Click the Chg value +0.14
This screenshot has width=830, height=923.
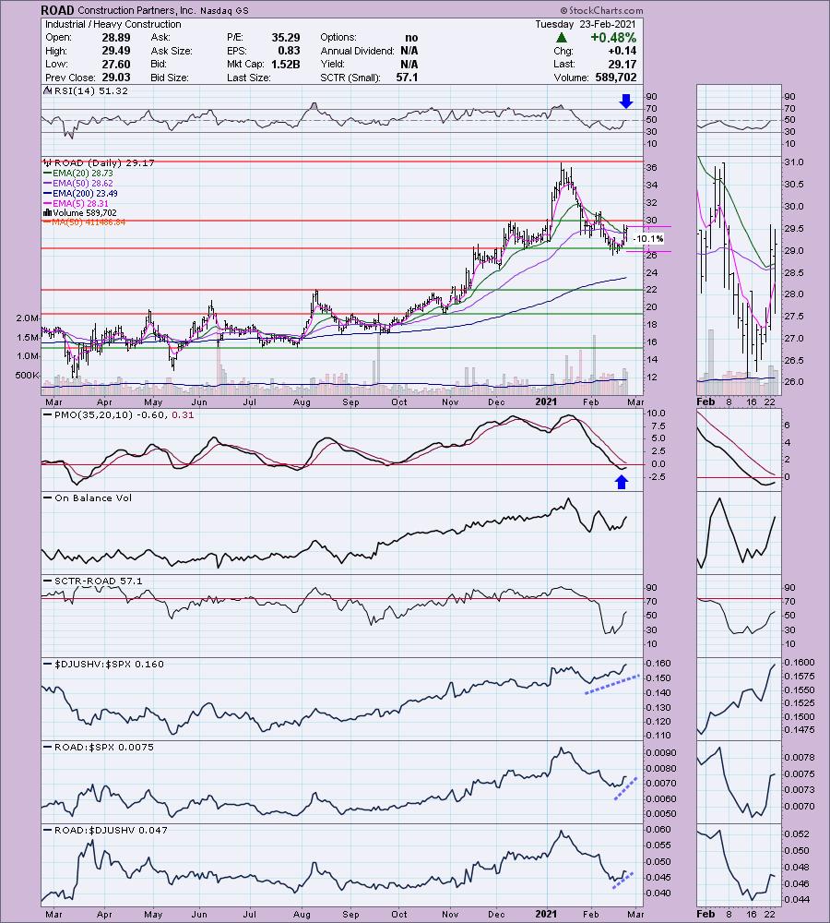[622, 51]
